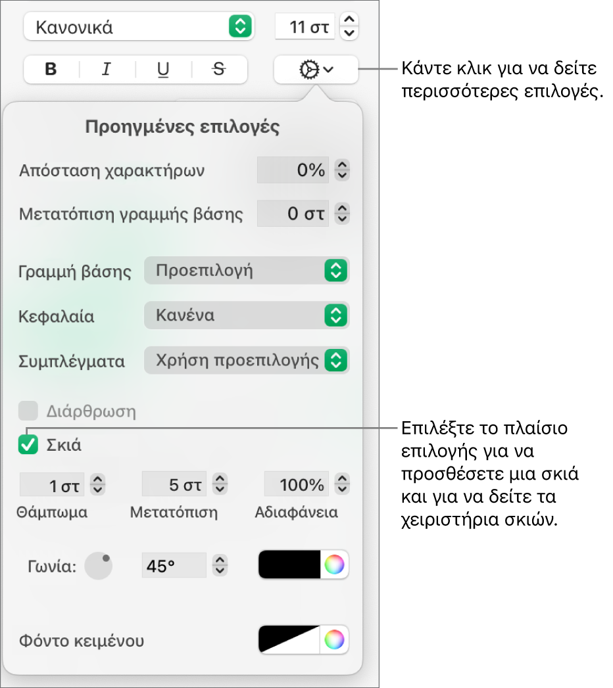This screenshot has height=688, width=613.
Task: Click the black shadow color swatch
Action: tap(289, 564)
